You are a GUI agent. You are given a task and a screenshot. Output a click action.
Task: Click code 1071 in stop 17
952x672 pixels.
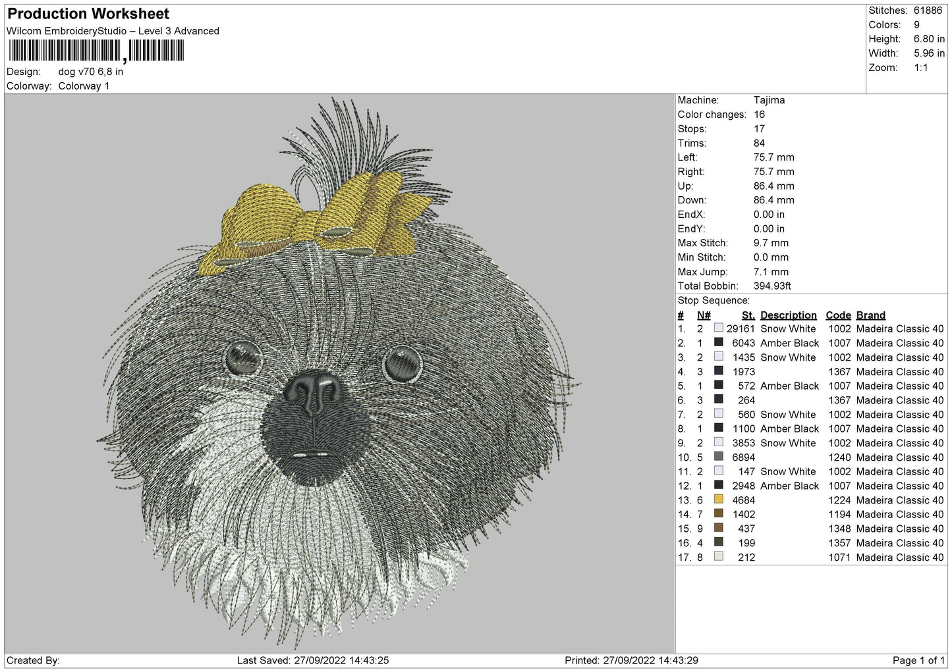[x=839, y=557]
